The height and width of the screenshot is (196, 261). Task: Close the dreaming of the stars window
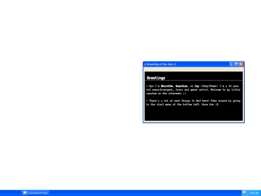coord(241,64)
